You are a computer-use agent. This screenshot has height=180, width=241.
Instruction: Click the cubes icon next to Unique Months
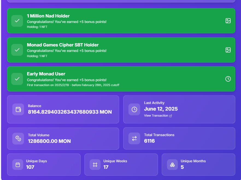tap(172, 165)
